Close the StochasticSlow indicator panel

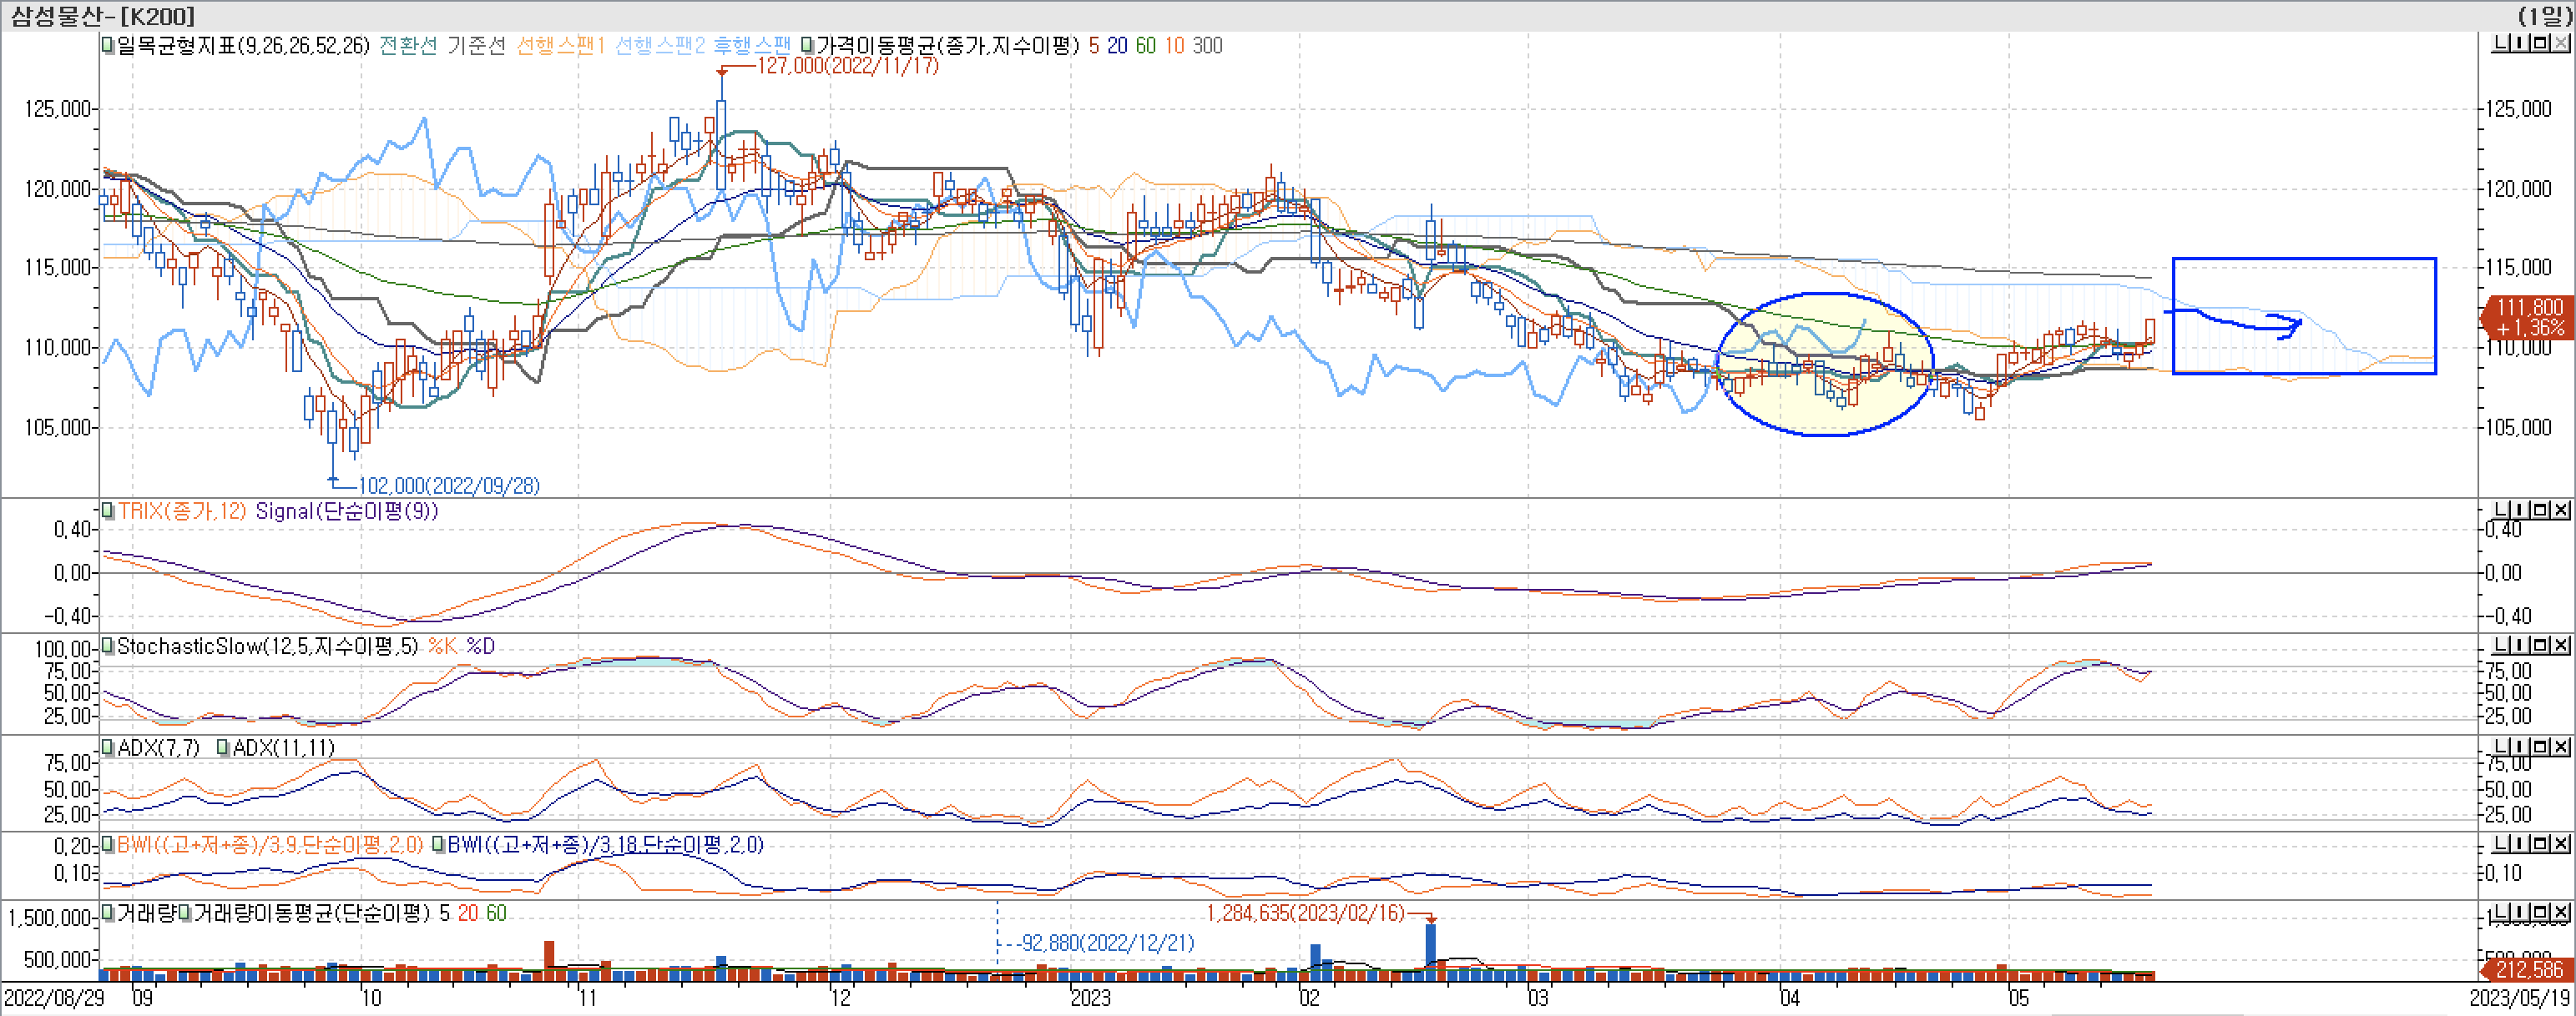coord(2560,646)
